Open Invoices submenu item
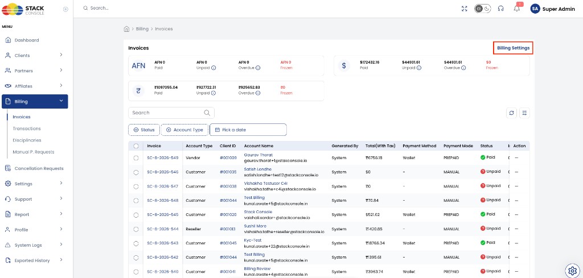The width and height of the screenshot is (583, 278). [22, 117]
